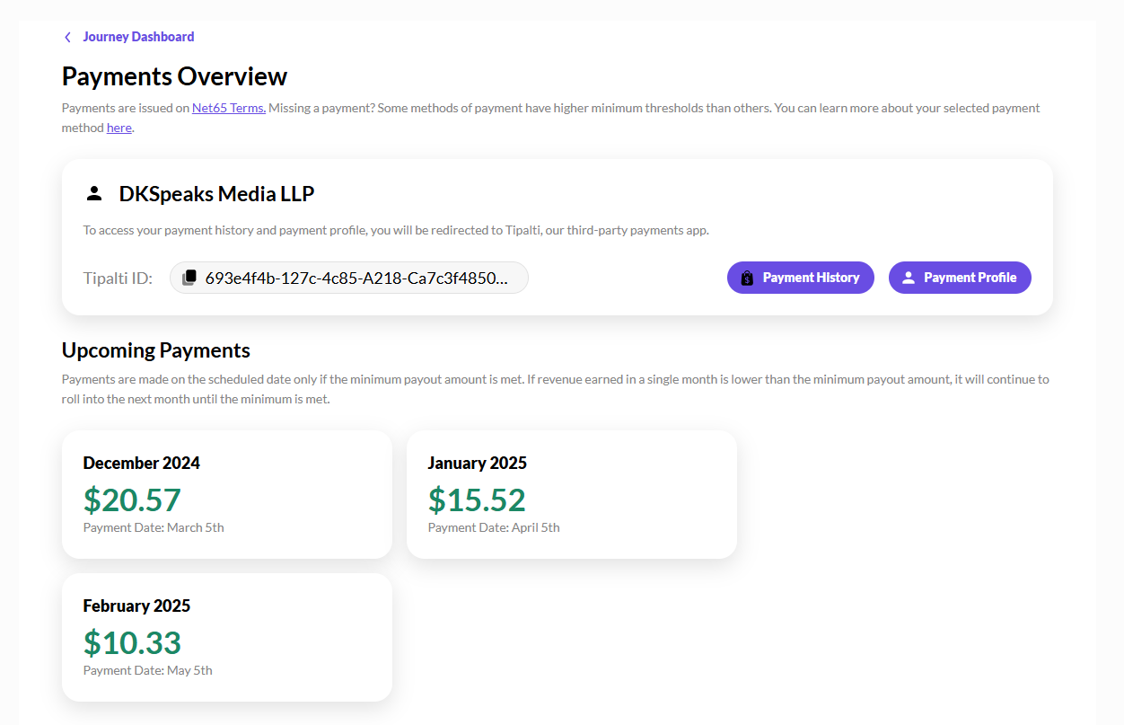Select the January 2025 payment card title
This screenshot has height=725, width=1124.
click(477, 463)
